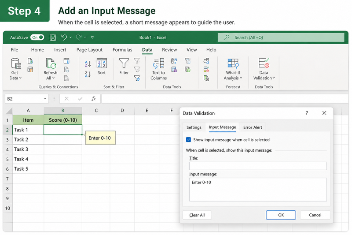Viewport: 352px width, 235px height.
Task: Open the Help ribbon tab
Action: 211,50
